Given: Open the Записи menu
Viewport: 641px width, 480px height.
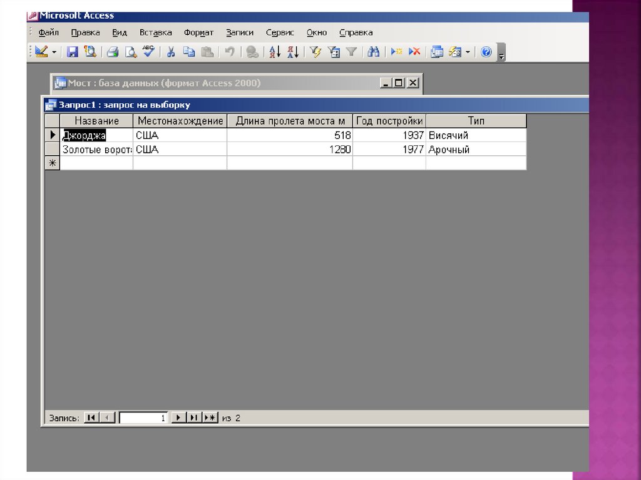Looking at the screenshot, I should pos(240,33).
